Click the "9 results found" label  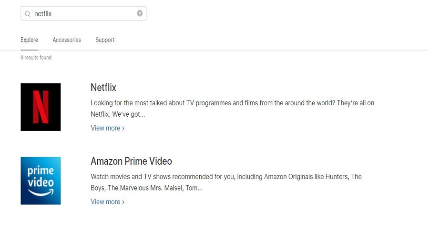click(x=36, y=58)
